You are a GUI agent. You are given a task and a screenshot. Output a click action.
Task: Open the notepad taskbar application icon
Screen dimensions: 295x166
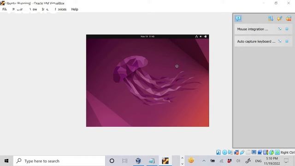(152, 161)
